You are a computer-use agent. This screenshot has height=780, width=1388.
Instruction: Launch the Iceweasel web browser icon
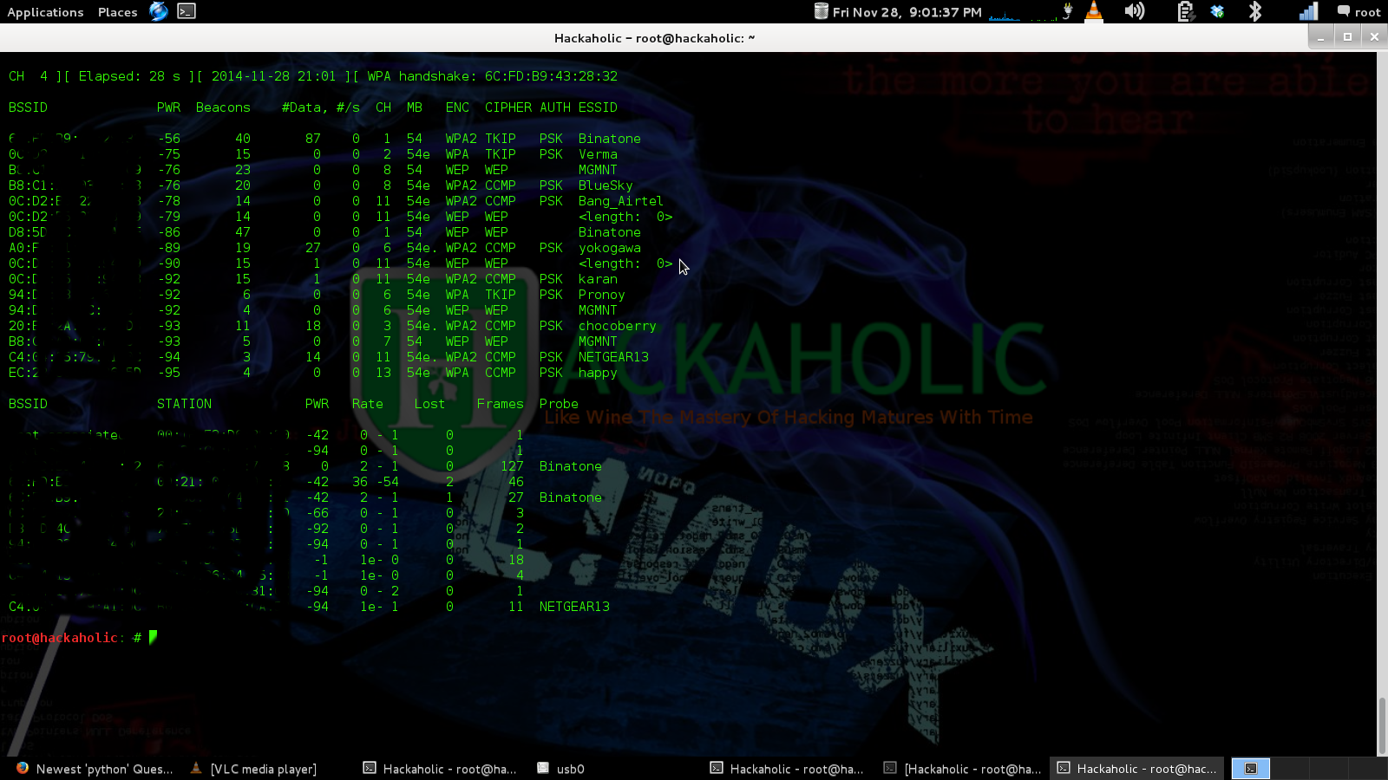click(x=159, y=11)
